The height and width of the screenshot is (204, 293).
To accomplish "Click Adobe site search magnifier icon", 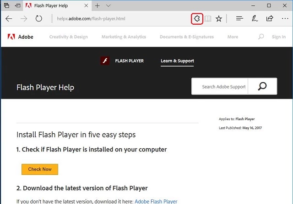I will coord(261,37).
